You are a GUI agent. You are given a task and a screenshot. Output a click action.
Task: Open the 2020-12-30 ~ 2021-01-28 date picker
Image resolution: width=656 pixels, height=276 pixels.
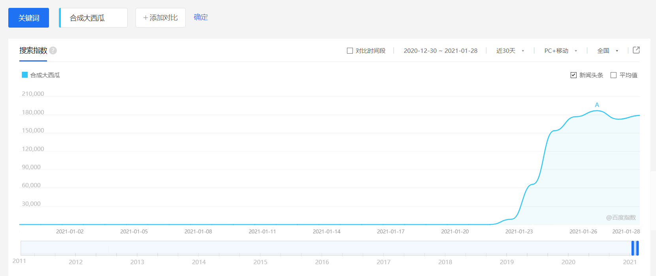440,50
